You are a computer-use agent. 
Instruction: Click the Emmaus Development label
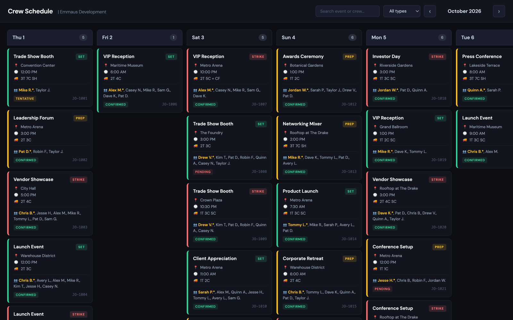click(x=83, y=12)
